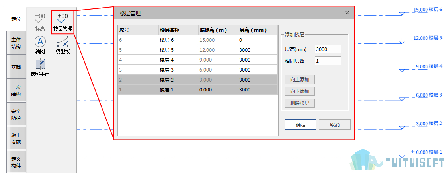Switch to the 二次结构 tab
Screen dimensions: 447x177
click(x=16, y=91)
